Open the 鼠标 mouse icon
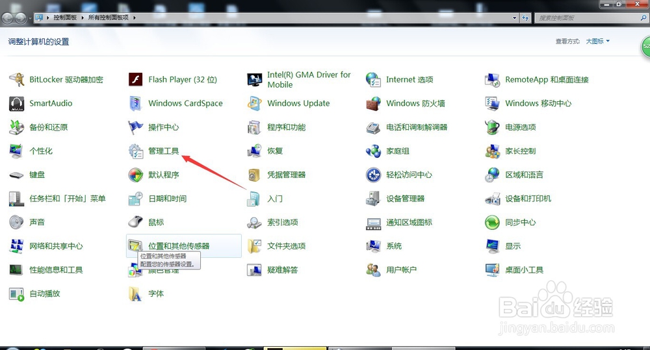Screen dimensions: 650x350 pos(136,223)
